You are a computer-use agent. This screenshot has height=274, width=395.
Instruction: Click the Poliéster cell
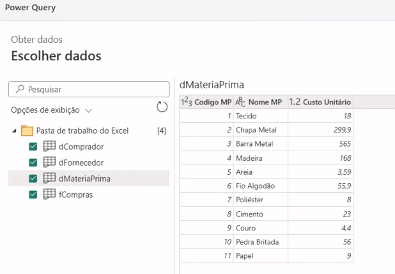[x=261, y=200]
